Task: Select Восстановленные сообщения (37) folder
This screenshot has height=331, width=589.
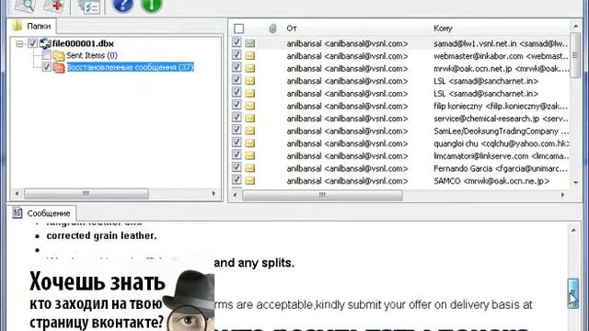Action: [x=131, y=67]
